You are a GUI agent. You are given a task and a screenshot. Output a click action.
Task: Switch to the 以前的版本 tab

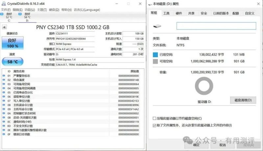221,13
